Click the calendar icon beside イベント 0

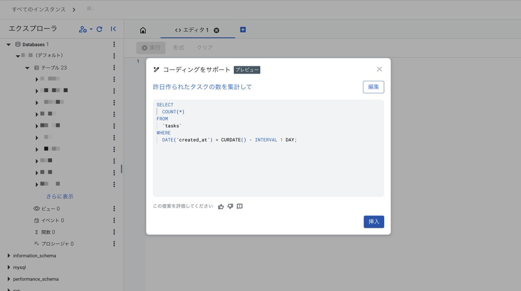point(37,220)
